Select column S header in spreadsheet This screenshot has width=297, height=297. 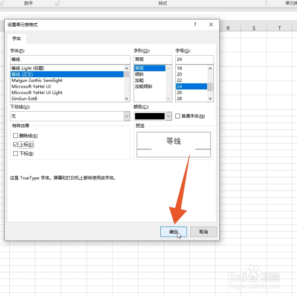(x=254, y=28)
